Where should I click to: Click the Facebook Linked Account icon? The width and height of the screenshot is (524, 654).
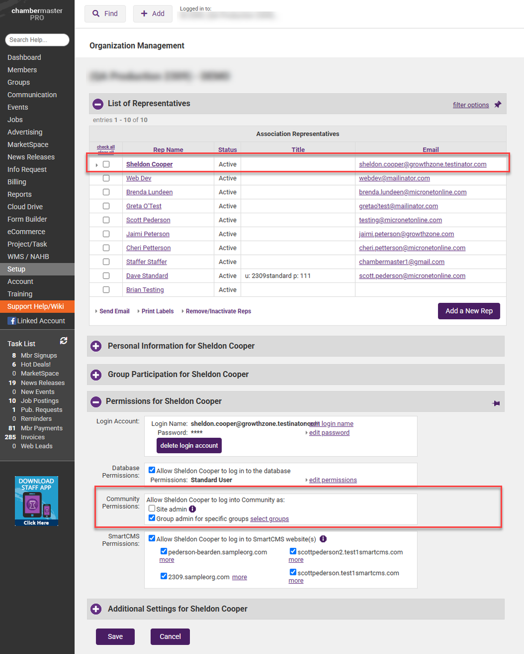coord(12,321)
